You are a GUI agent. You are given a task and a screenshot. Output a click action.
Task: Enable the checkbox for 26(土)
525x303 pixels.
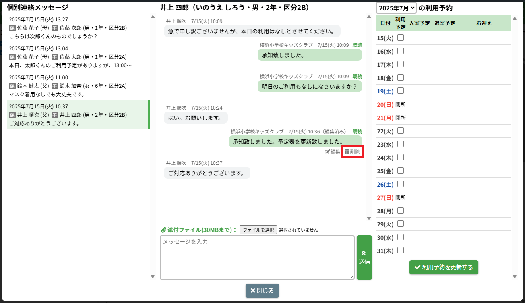point(401,184)
